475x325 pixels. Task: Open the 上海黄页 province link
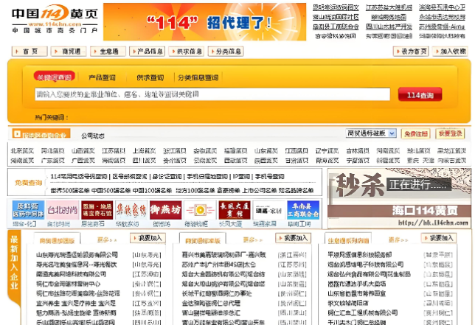pos(145,150)
